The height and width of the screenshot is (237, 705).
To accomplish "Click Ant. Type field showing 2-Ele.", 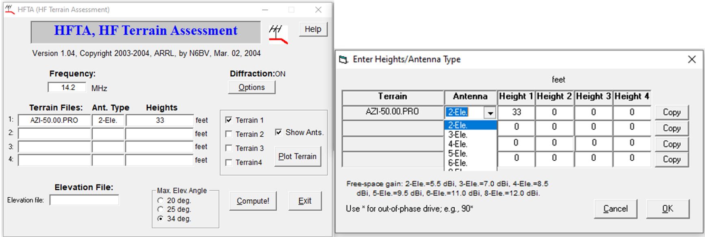I will (108, 120).
